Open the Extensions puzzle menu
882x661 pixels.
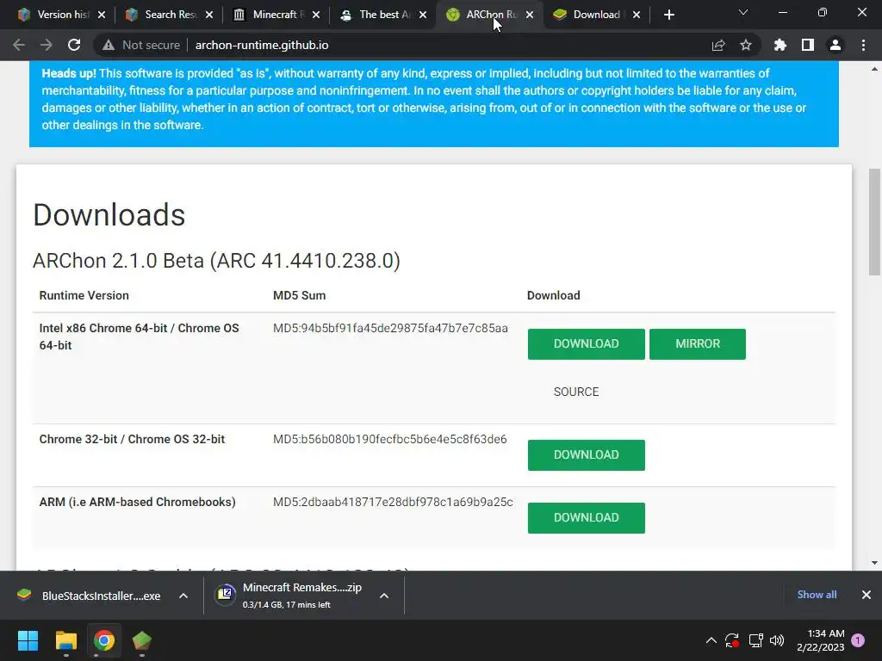tap(780, 45)
